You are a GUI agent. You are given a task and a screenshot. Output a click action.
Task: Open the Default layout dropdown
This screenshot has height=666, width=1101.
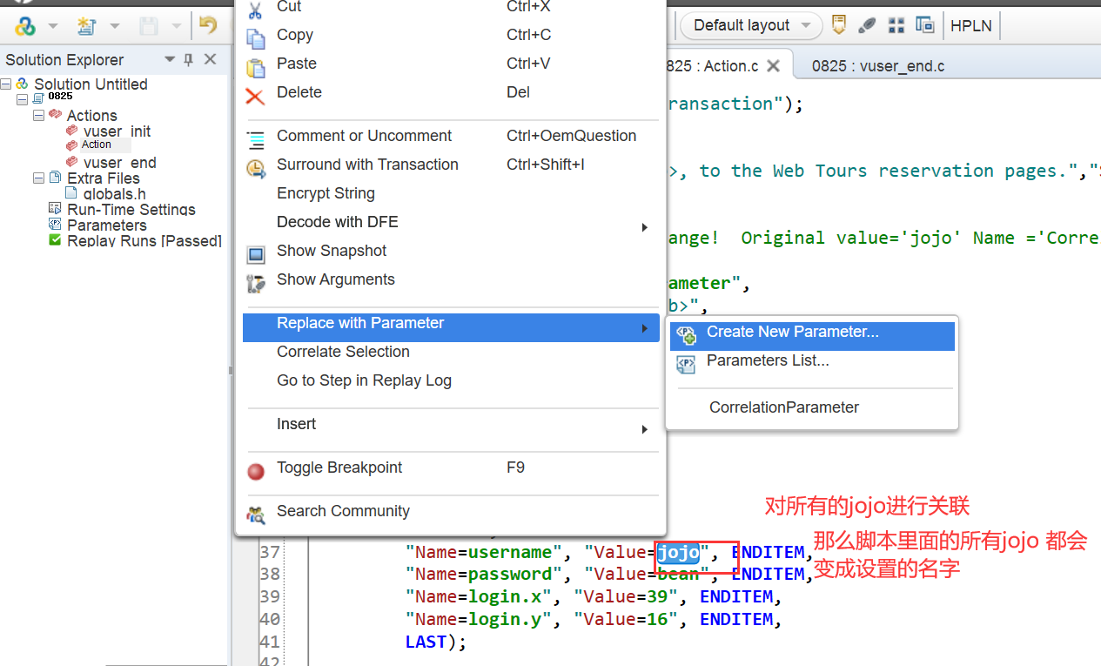(806, 26)
